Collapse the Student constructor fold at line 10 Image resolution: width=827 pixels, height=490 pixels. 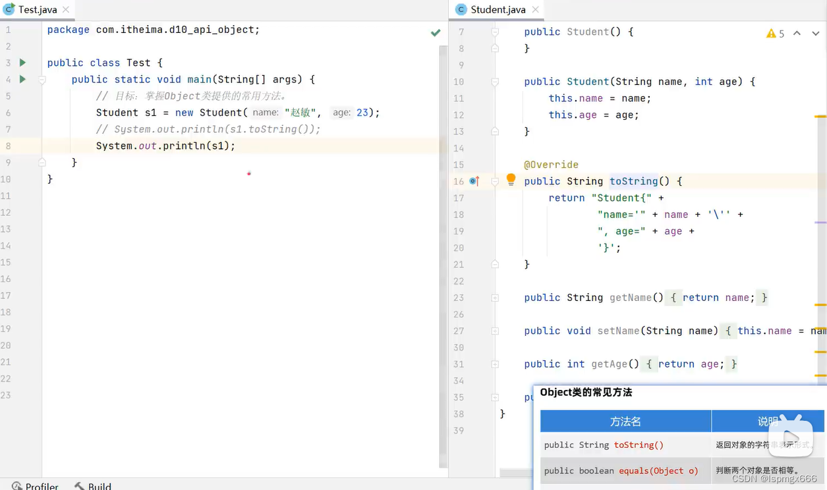tap(495, 81)
